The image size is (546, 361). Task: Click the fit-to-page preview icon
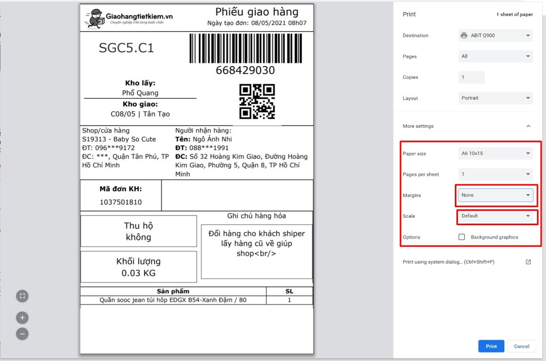pos(22,296)
